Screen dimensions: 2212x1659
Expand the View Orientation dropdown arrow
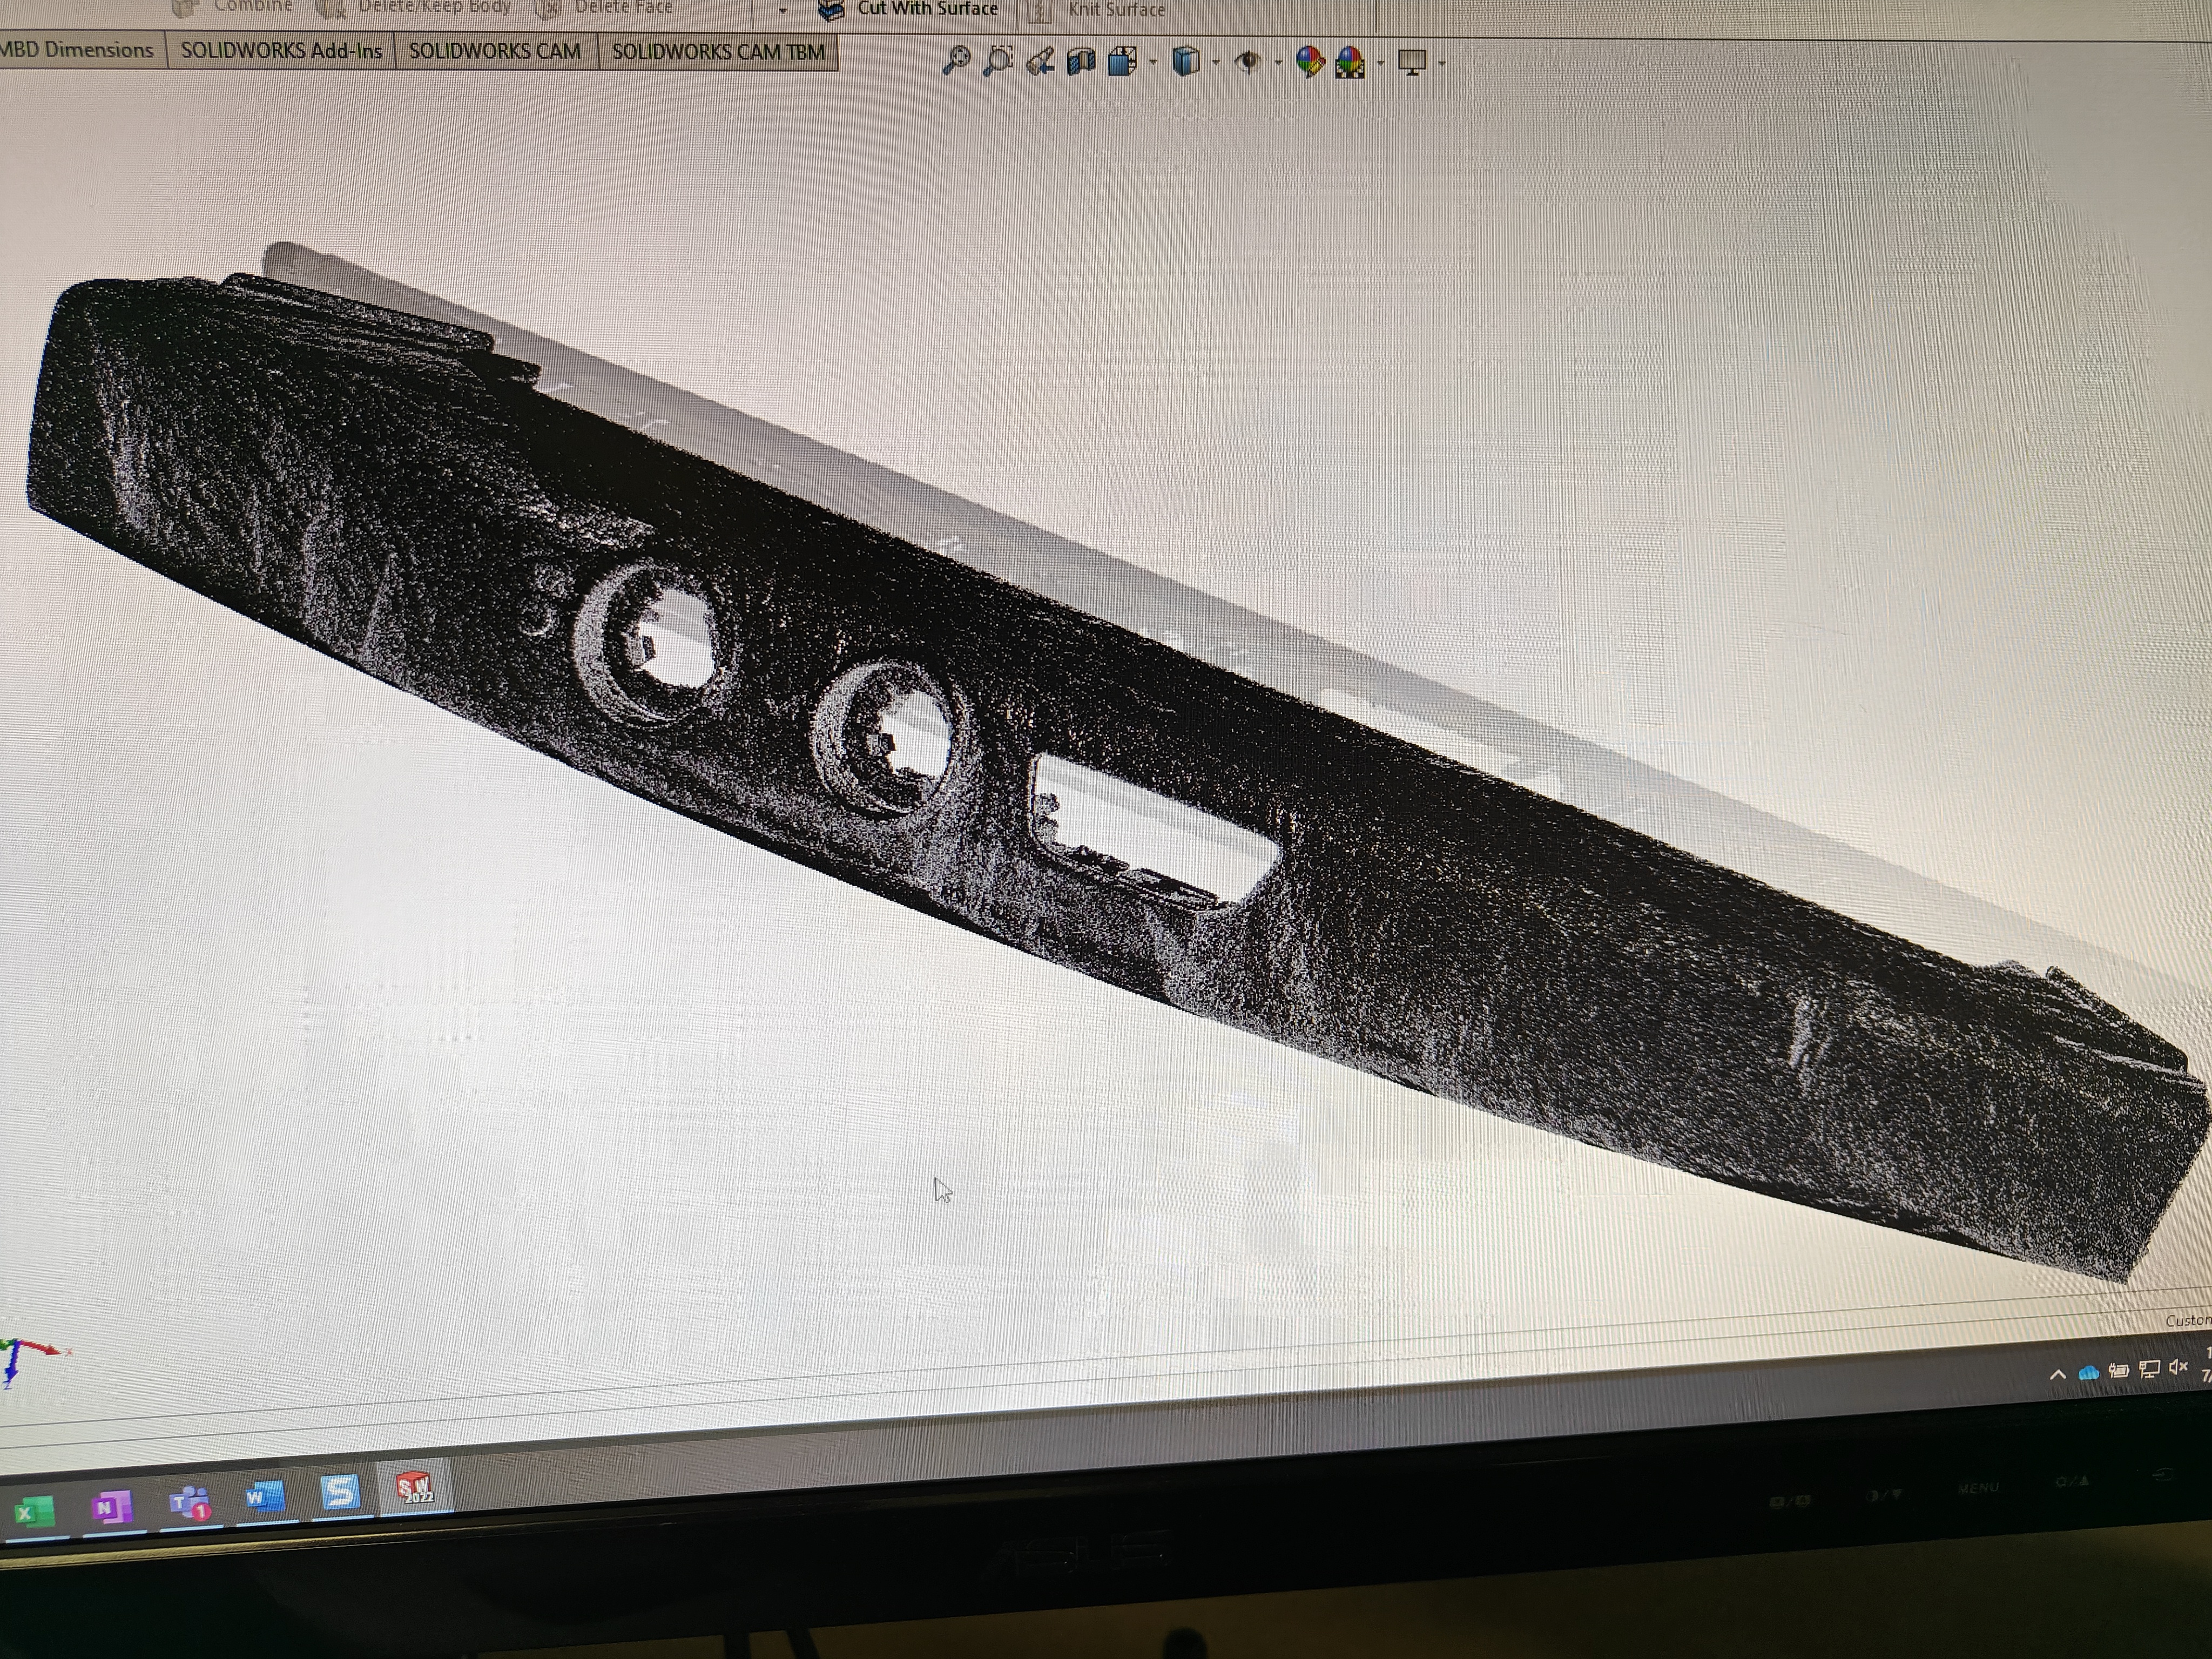pyautogui.click(x=1153, y=63)
